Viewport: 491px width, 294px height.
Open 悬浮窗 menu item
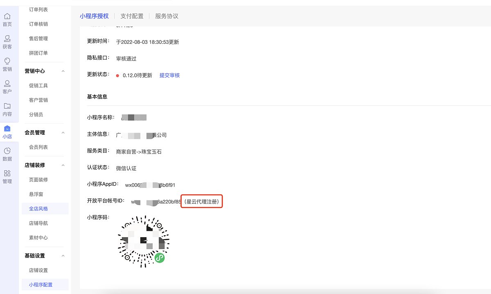pyautogui.click(x=36, y=194)
